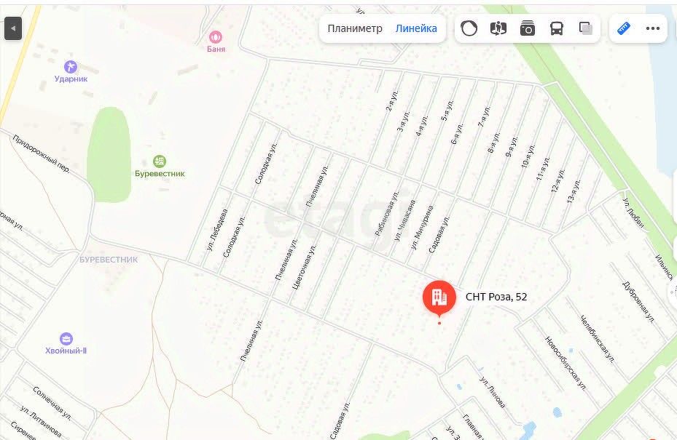
Task: Toggle the blue ruler tool
Action: pyautogui.click(x=624, y=28)
